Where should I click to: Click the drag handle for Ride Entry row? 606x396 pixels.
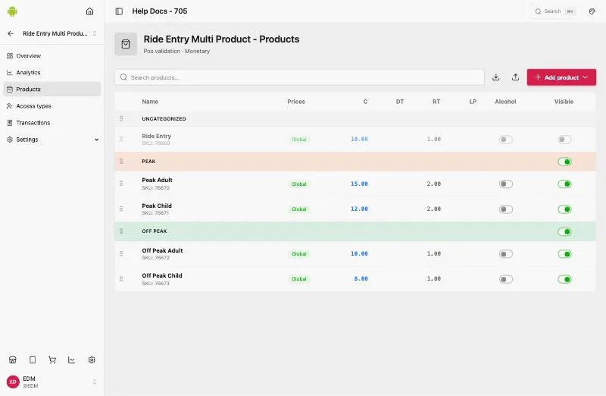pos(121,139)
